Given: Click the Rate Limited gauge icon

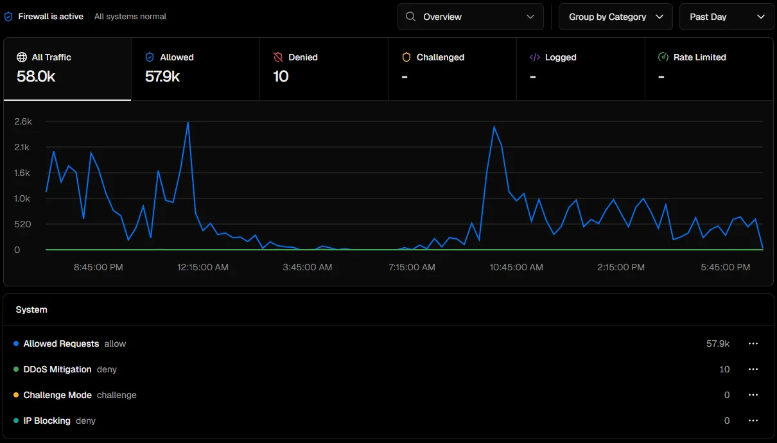Looking at the screenshot, I should (663, 57).
